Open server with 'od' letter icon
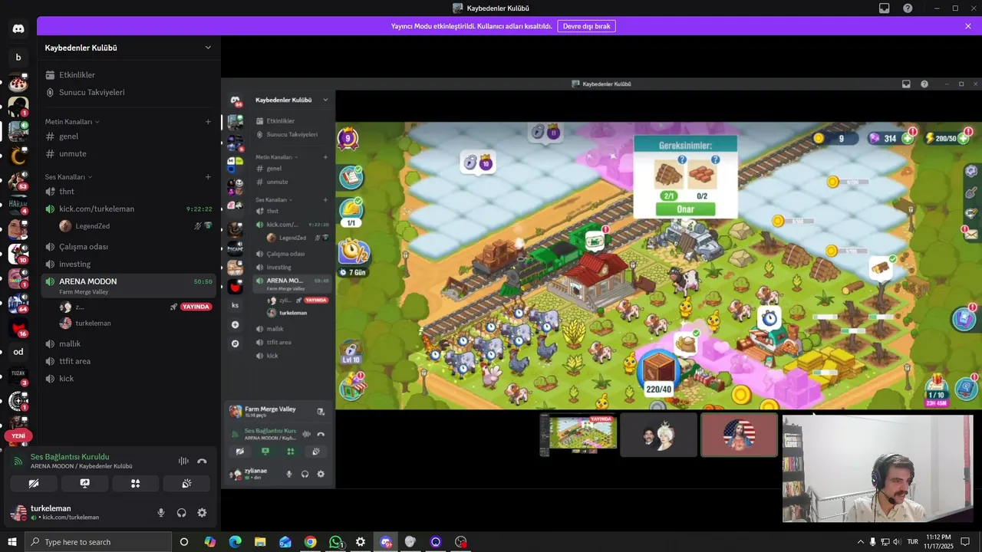The width and height of the screenshot is (982, 552). pyautogui.click(x=18, y=352)
